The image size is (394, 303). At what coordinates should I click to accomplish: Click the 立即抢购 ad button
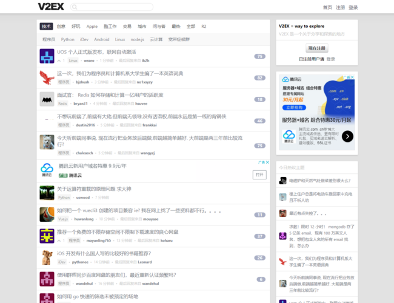coord(294,107)
